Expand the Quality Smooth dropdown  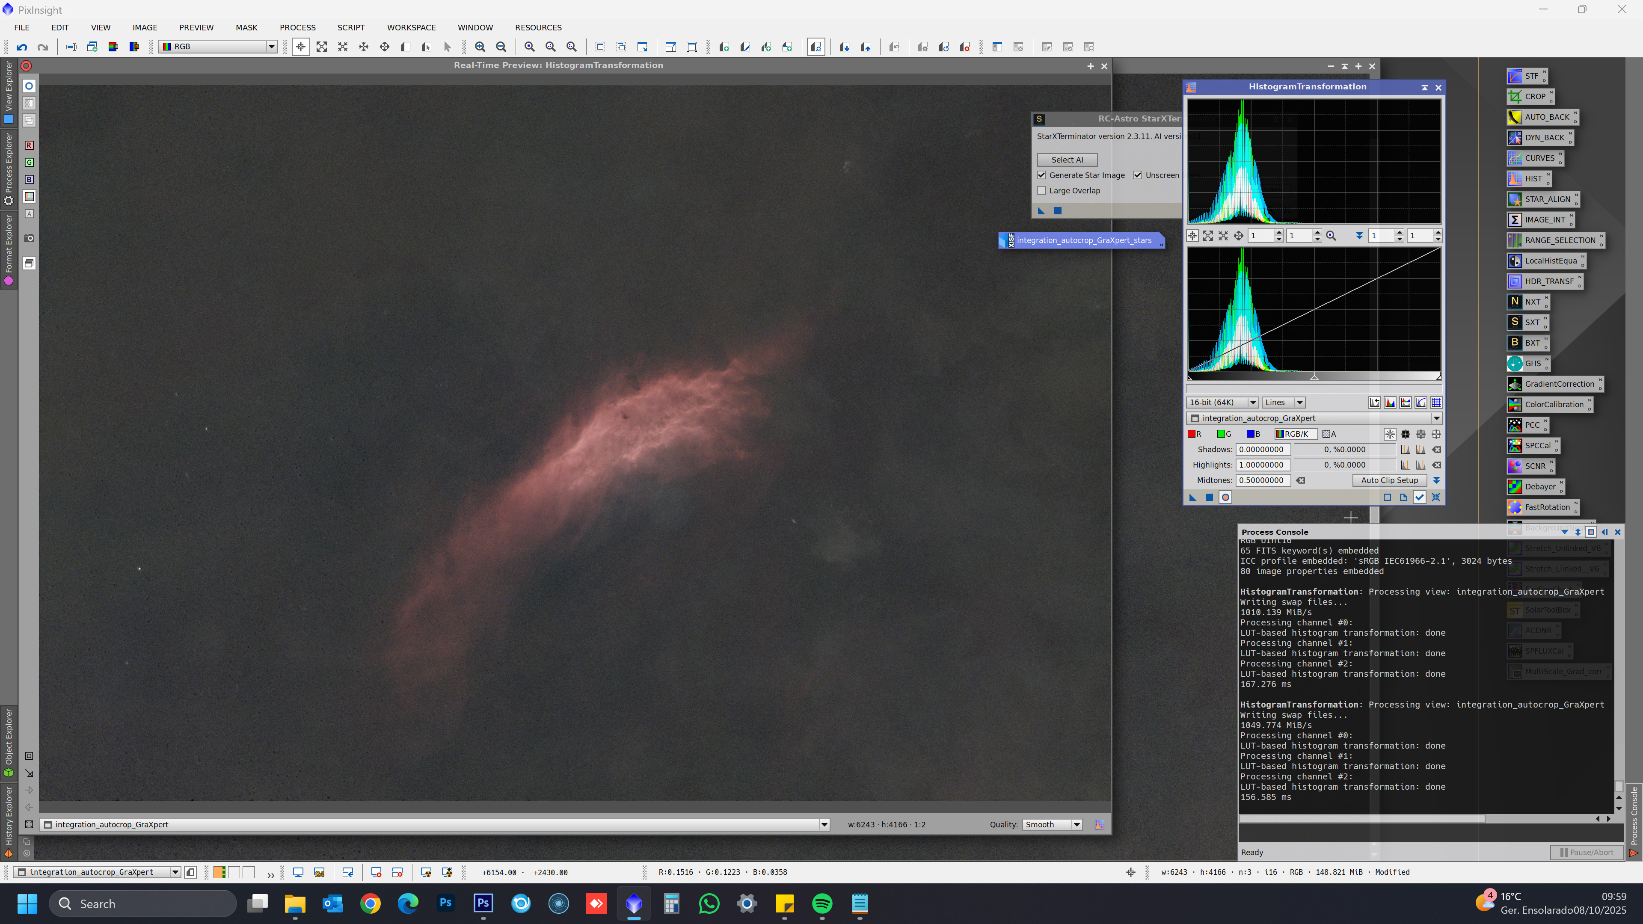[x=1053, y=824]
